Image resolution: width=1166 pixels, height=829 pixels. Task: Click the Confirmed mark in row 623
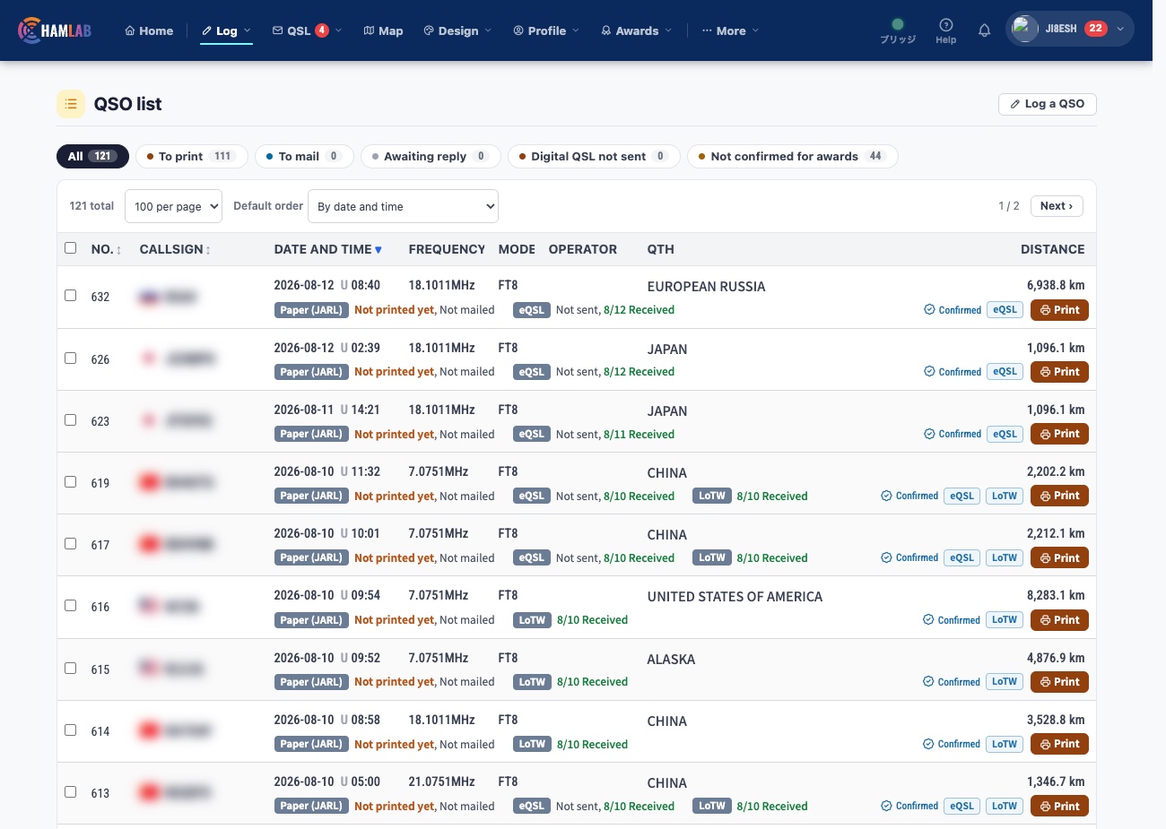953,434
